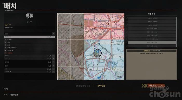Click the commander icon above CALCIFER
The image size is (182, 100).
pos(6,25)
